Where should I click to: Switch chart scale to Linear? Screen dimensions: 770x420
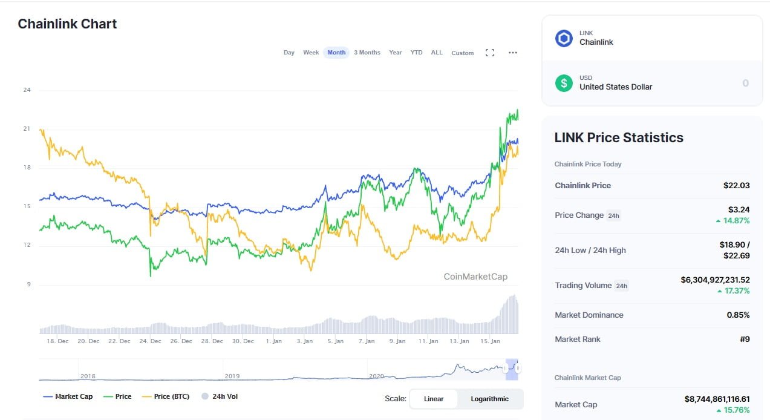tap(434, 399)
